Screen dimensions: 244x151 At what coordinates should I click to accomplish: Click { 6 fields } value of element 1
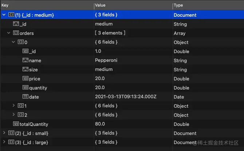click(106, 106)
